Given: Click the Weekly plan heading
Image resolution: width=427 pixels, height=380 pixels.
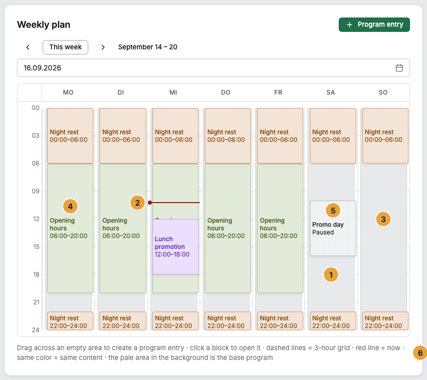Looking at the screenshot, I should point(44,25).
